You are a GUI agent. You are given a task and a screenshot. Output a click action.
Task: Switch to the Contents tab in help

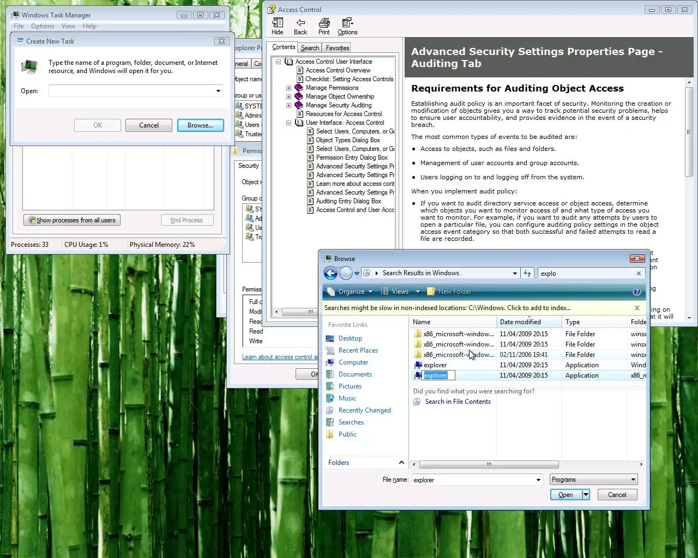click(284, 47)
